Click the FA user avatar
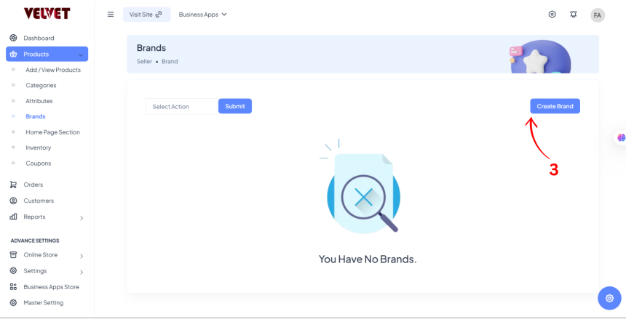 point(598,15)
